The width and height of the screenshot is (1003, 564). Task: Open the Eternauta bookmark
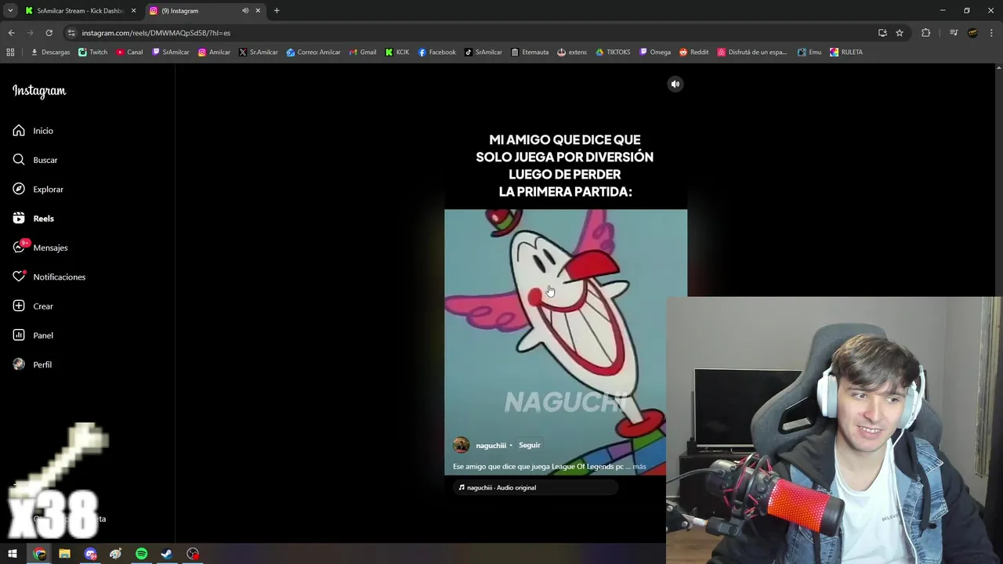click(x=530, y=52)
